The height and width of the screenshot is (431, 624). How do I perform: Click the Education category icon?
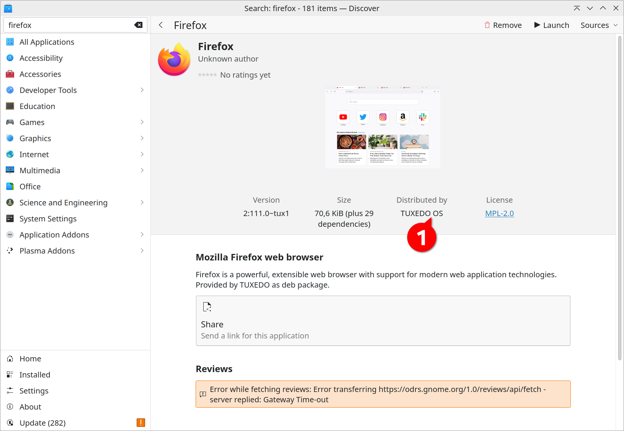[10, 106]
